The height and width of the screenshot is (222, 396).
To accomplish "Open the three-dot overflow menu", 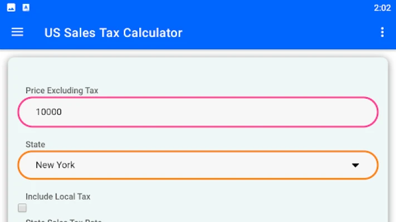I will pyautogui.click(x=382, y=32).
